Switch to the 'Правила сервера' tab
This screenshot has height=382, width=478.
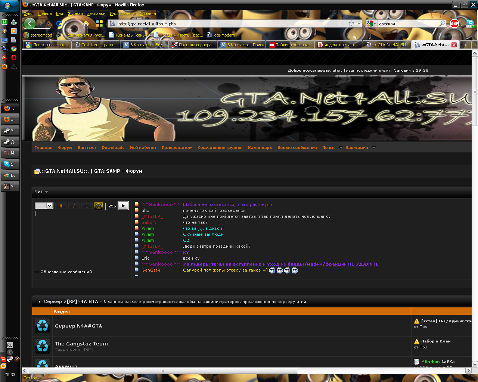pos(193,45)
